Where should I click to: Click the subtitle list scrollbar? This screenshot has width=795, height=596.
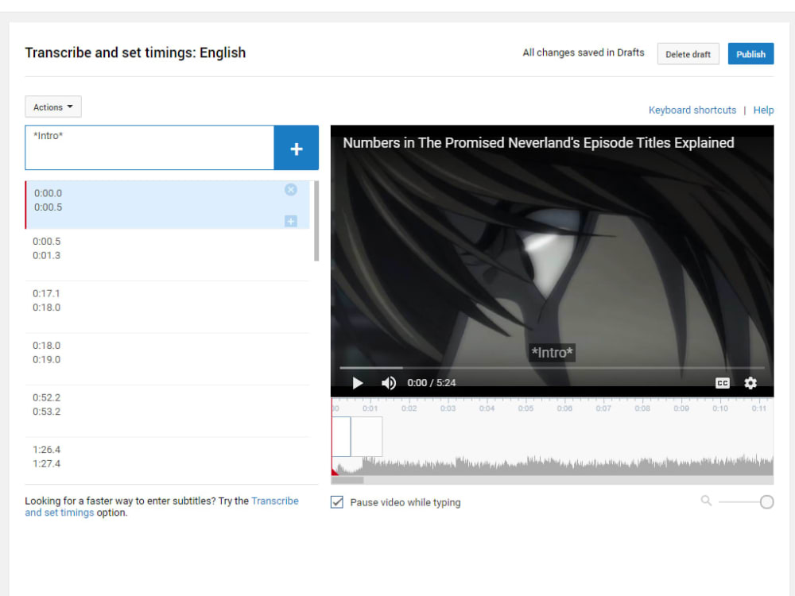pyautogui.click(x=316, y=221)
